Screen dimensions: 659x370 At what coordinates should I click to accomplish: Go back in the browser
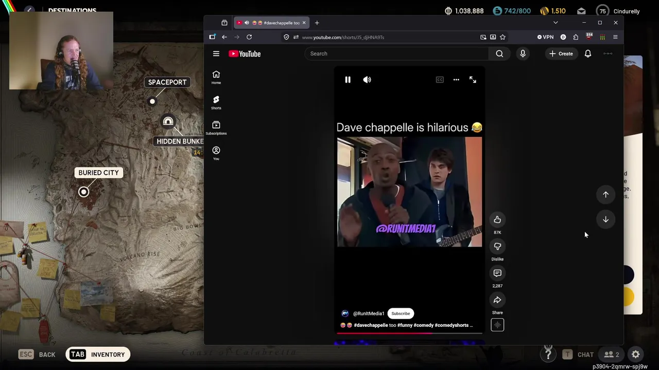[x=224, y=37]
